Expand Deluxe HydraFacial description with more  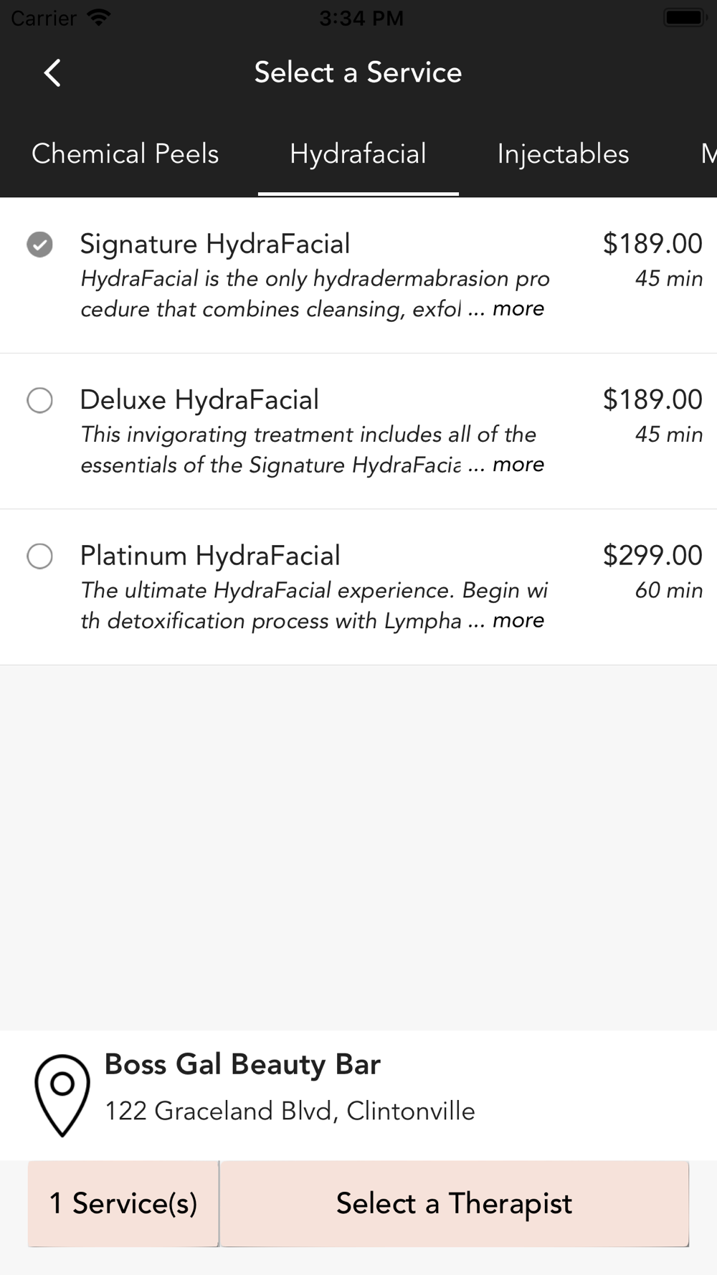tap(518, 464)
